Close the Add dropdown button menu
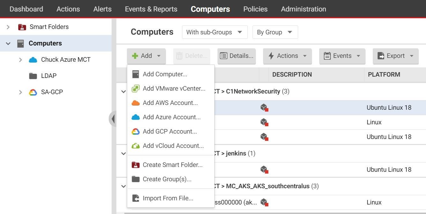This screenshot has height=214, width=426. pos(146,56)
